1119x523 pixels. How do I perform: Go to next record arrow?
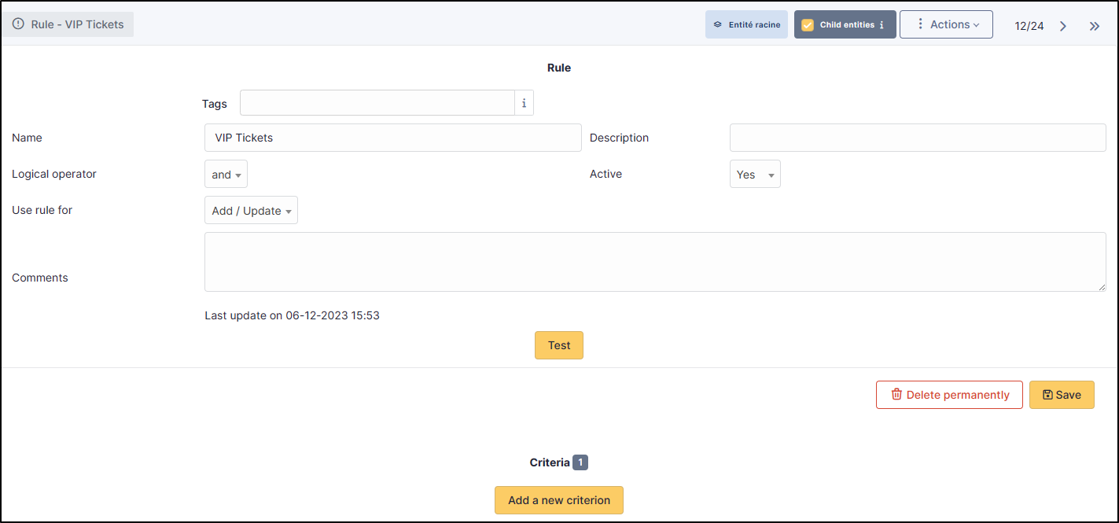(x=1062, y=25)
